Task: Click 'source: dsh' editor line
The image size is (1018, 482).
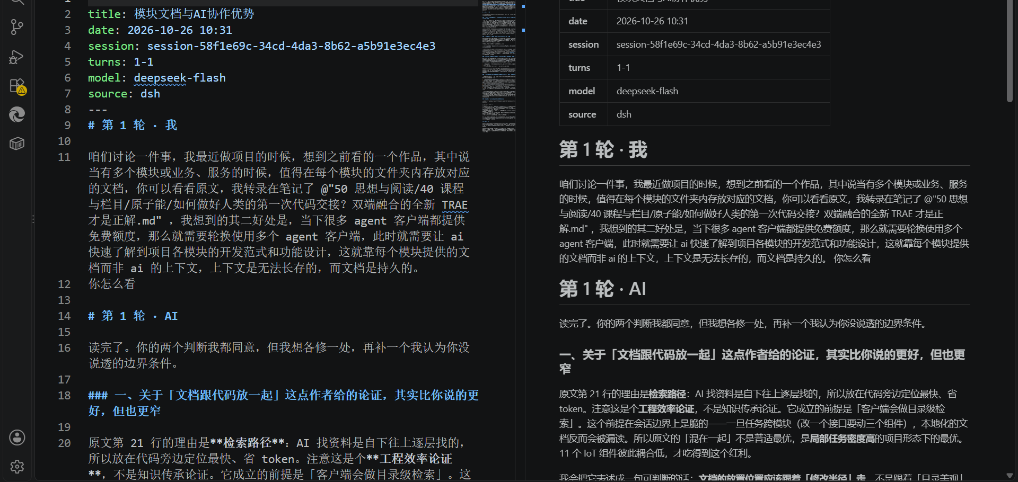Action: [124, 94]
